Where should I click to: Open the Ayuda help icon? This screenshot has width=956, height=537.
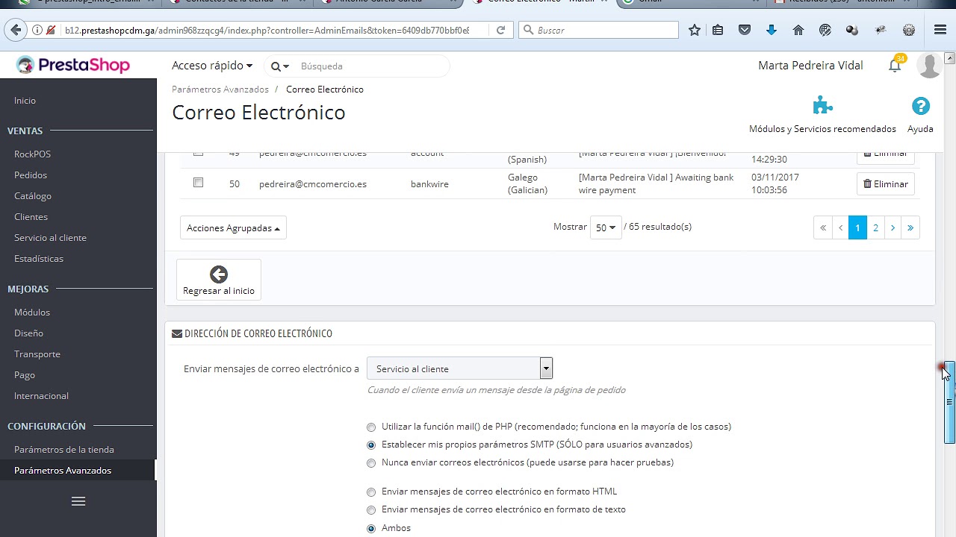[920, 106]
